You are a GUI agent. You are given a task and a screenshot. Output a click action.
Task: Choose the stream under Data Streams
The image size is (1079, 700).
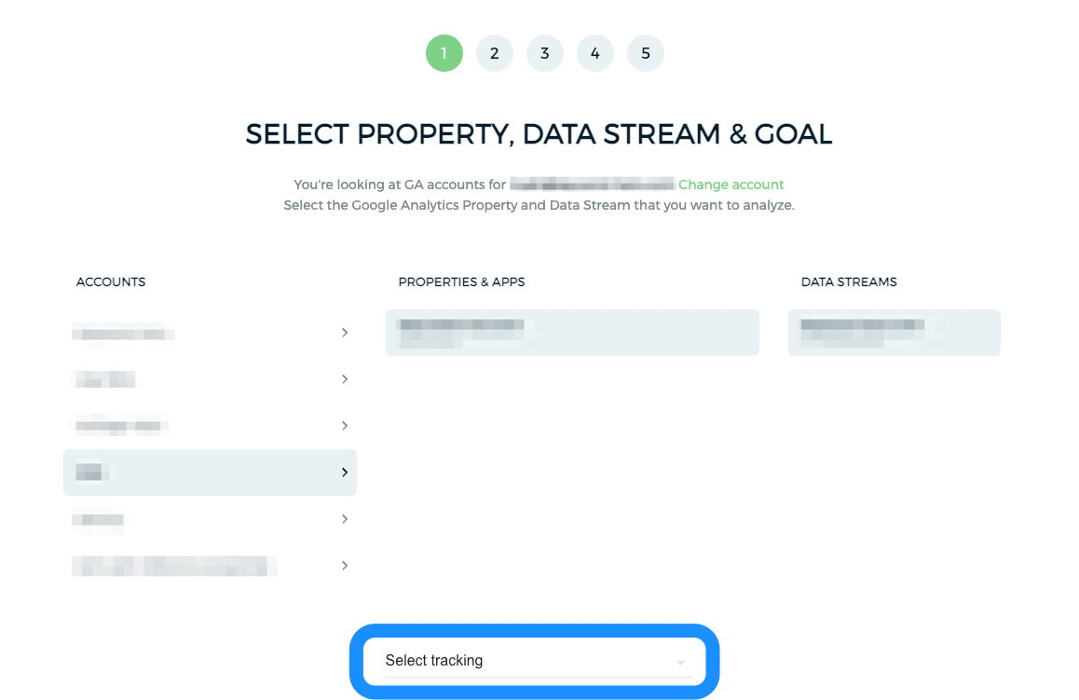[x=894, y=333]
